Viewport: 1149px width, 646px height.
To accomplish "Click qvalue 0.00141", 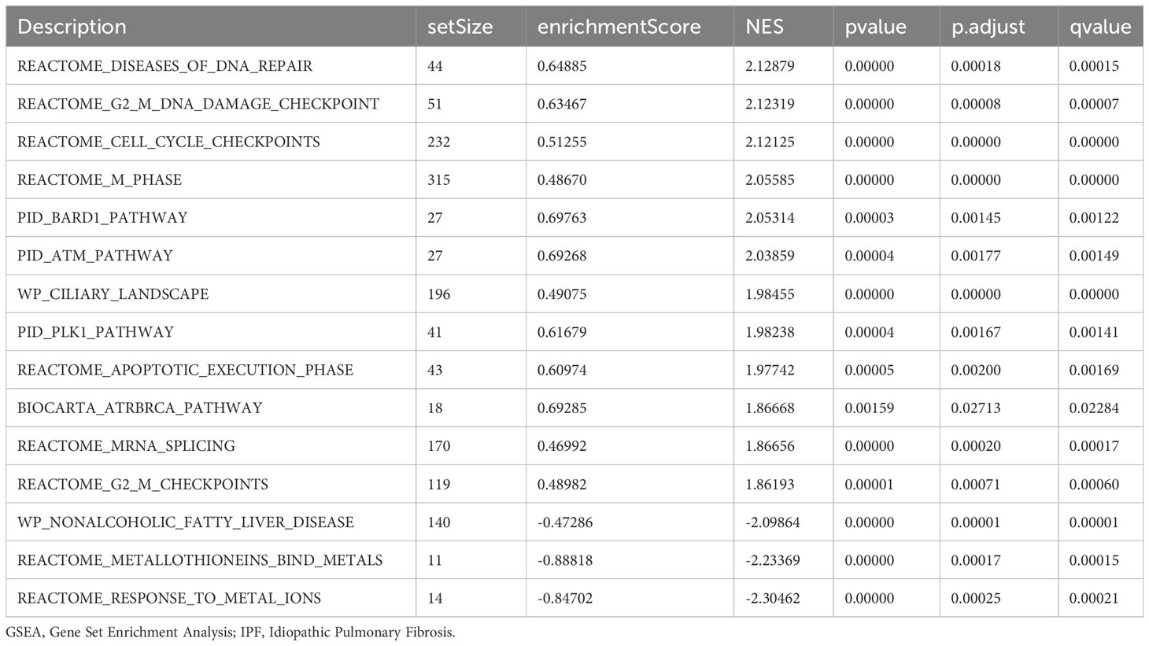I will click(1094, 332).
